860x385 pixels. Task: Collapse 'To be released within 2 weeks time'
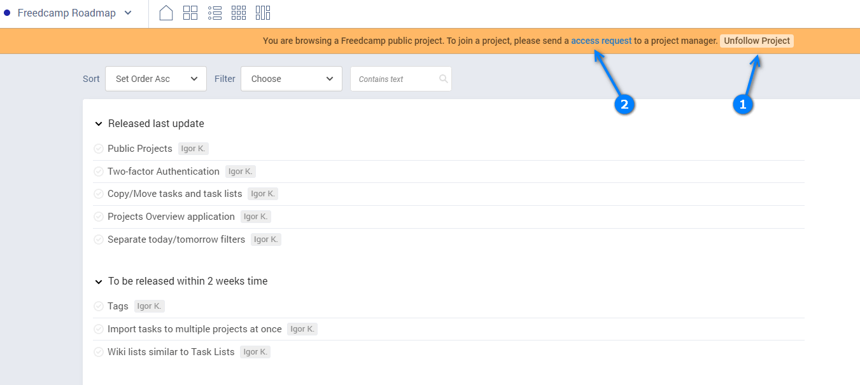99,281
